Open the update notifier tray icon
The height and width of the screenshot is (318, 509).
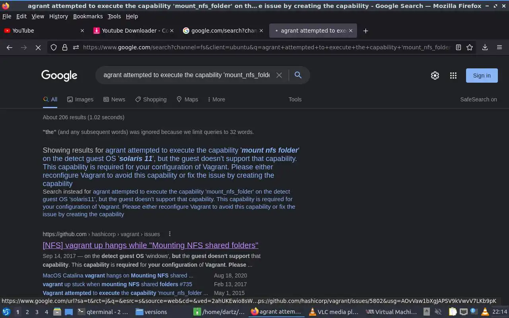(x=474, y=312)
